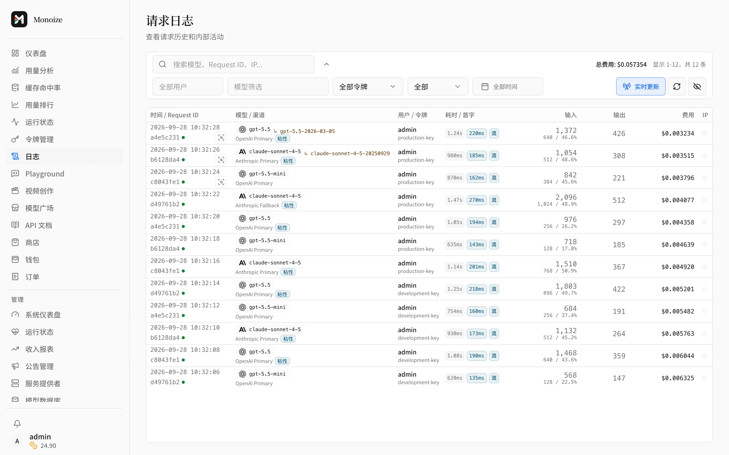Click the output value 512

coord(619,200)
